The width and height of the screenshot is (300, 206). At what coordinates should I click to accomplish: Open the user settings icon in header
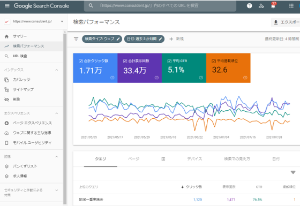point(261,6)
